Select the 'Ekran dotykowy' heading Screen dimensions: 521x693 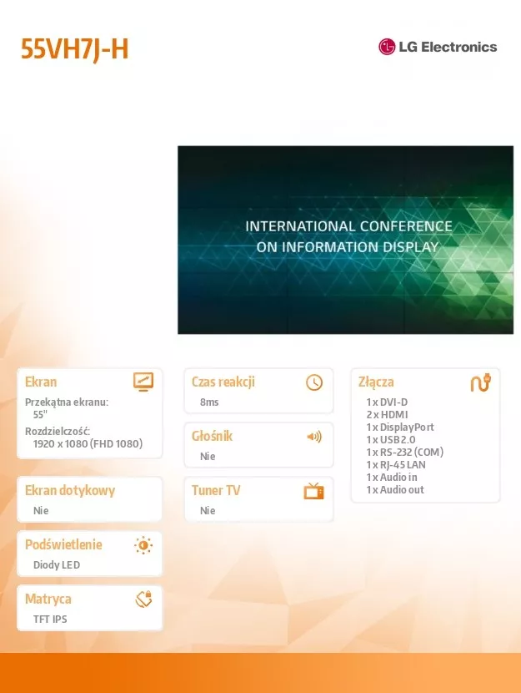tap(70, 491)
